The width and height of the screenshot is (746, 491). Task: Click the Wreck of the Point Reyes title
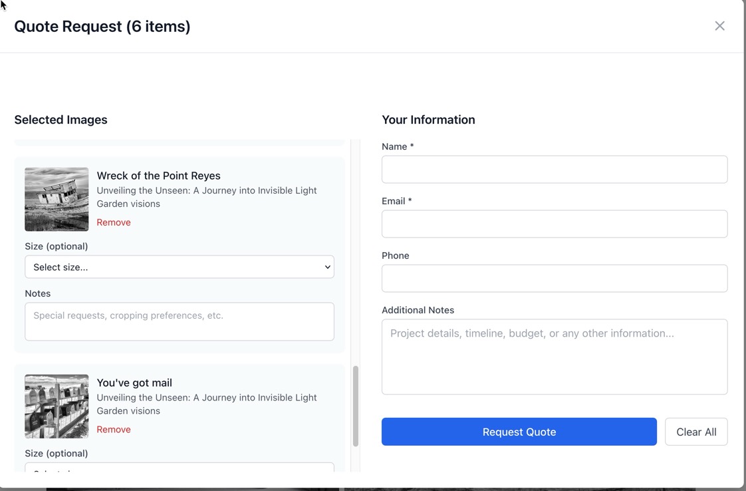tap(158, 176)
